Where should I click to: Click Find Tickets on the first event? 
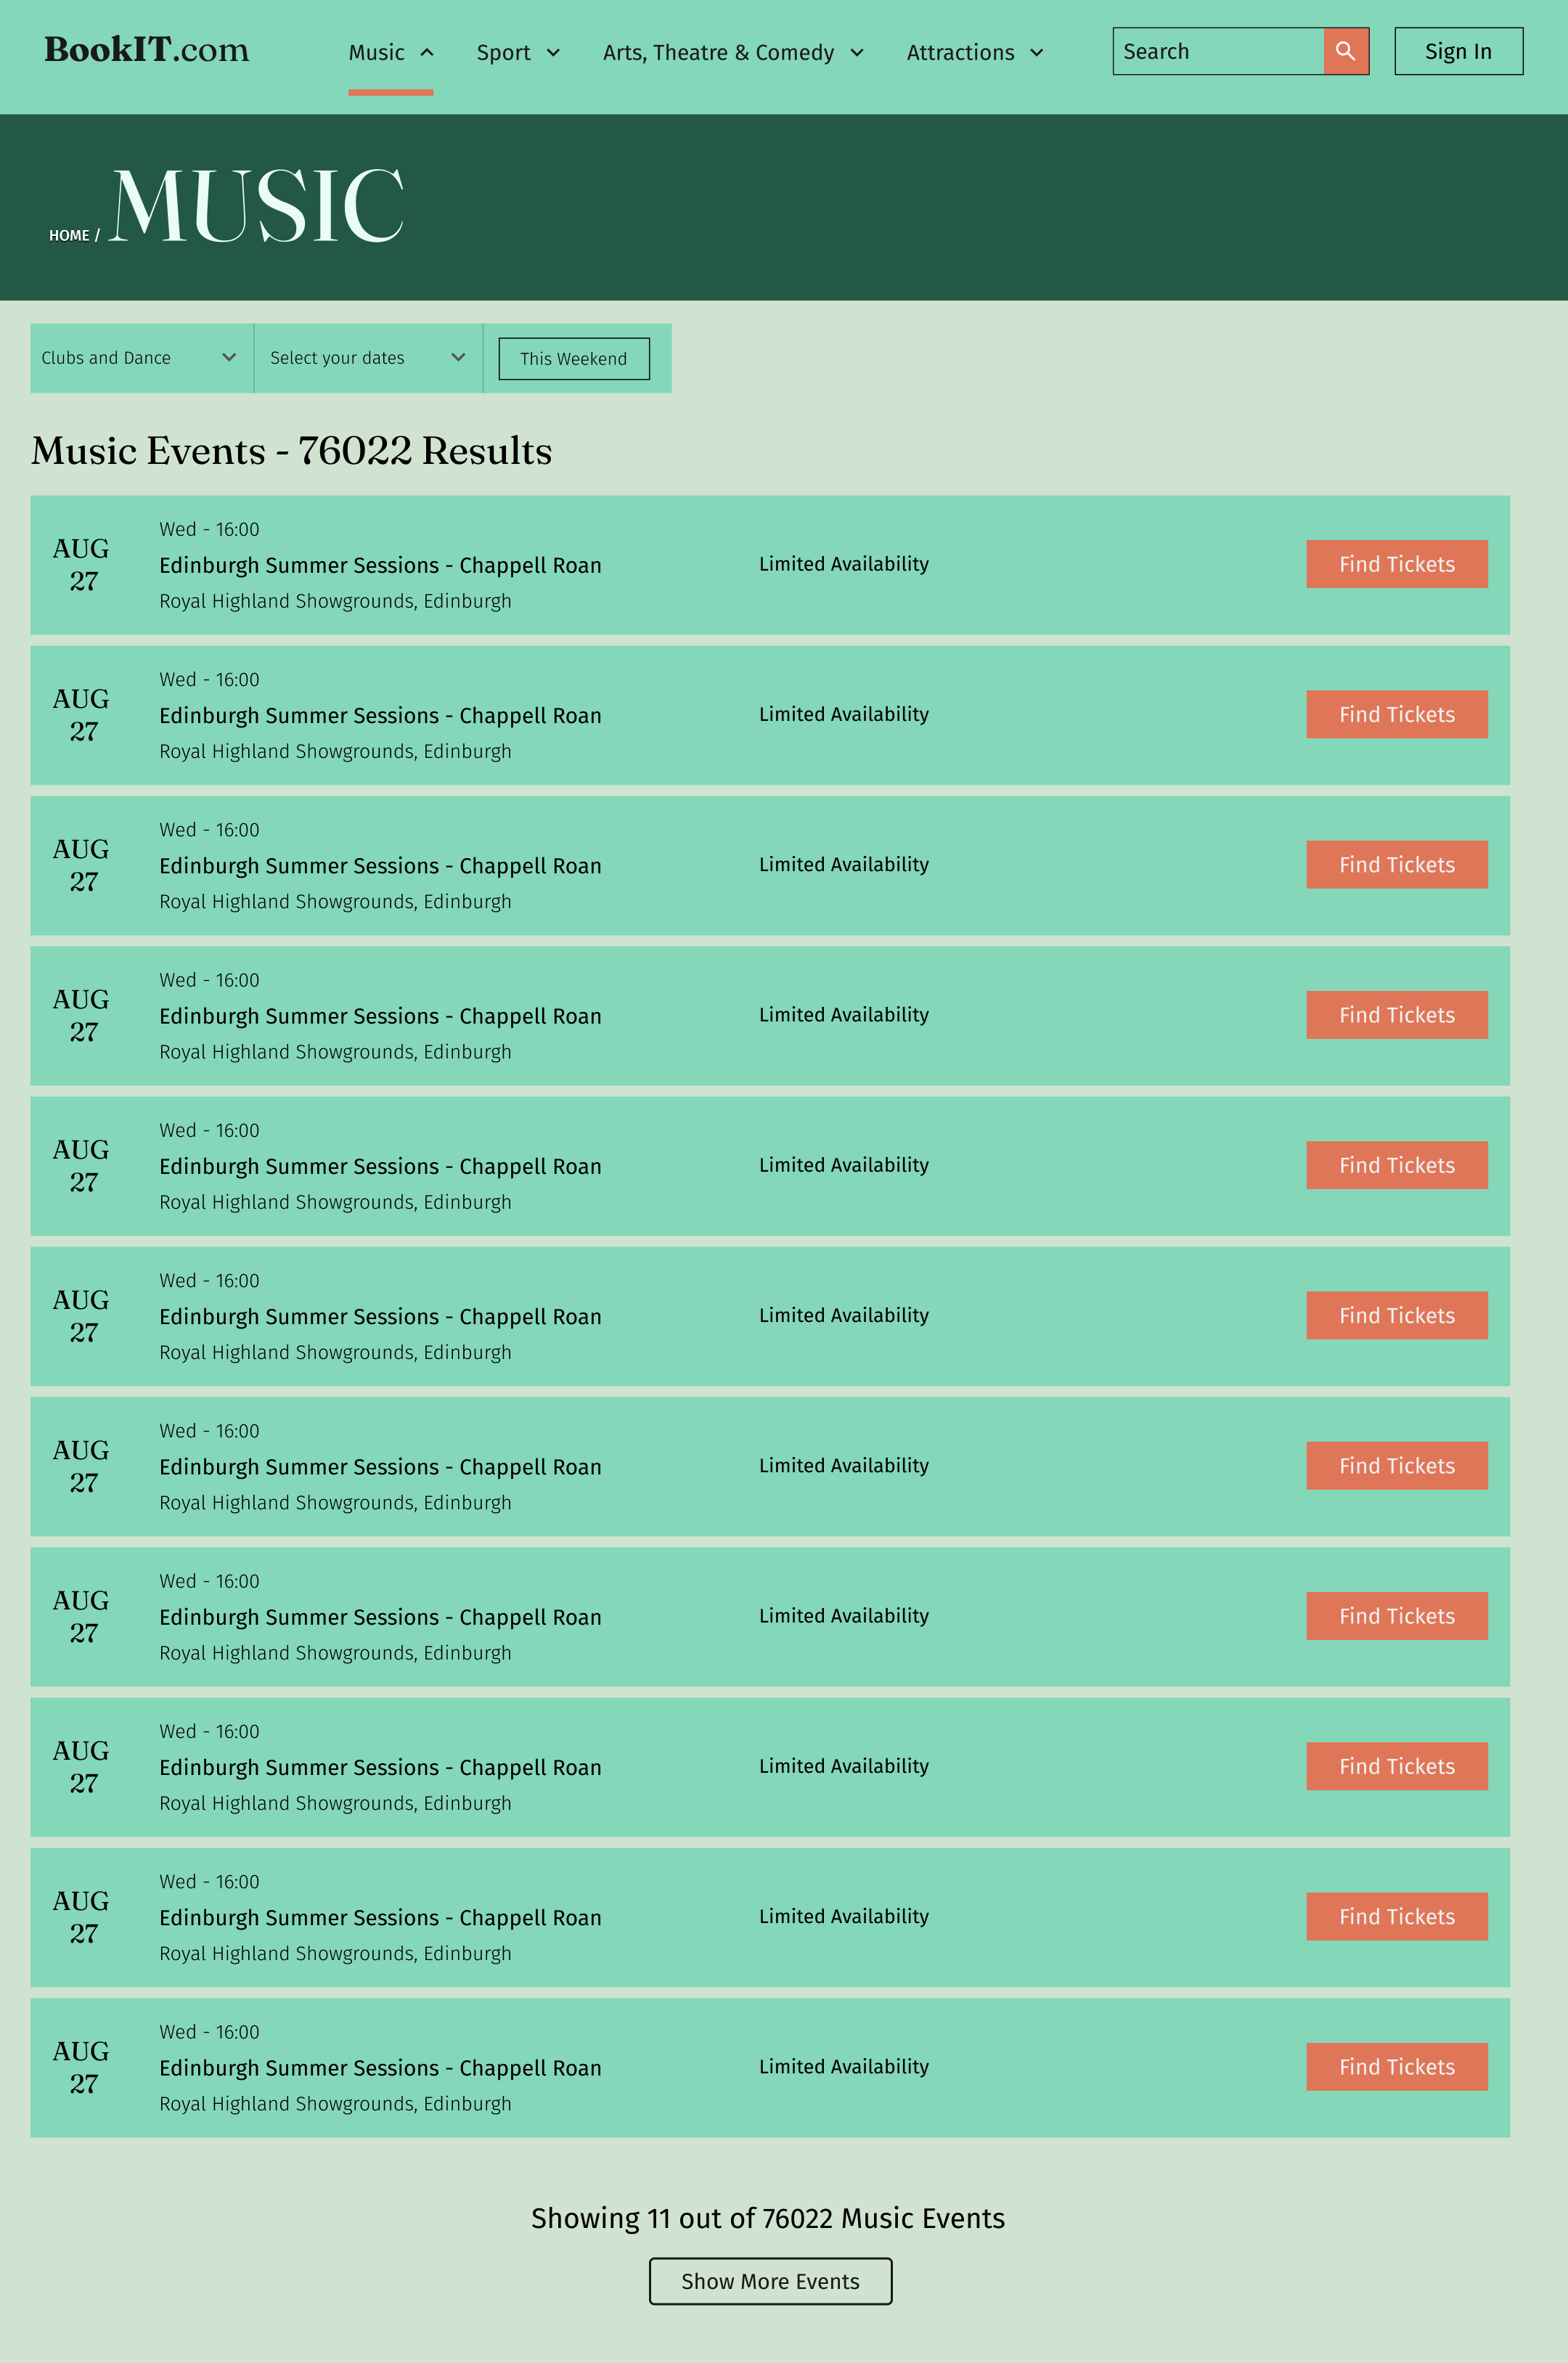(x=1396, y=564)
